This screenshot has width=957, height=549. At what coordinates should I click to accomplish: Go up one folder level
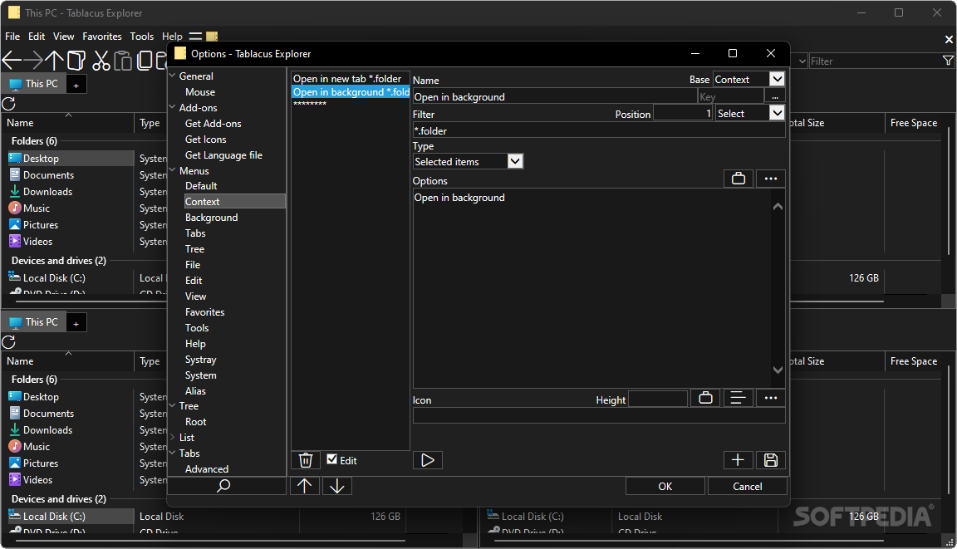coord(54,60)
